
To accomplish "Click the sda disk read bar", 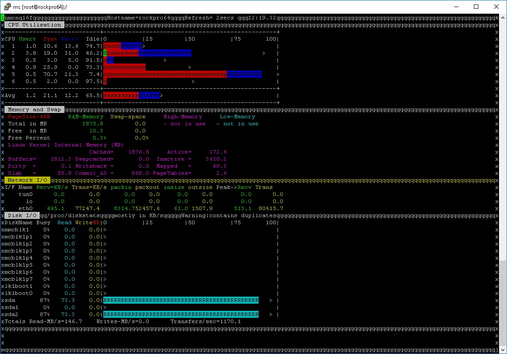I will tap(181, 300).
